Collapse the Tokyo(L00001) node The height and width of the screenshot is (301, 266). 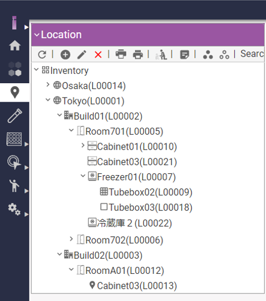[x=48, y=100]
